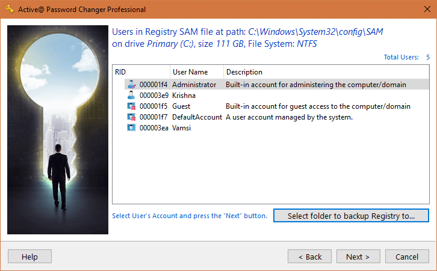This screenshot has height=271, width=437.
Task: Click the DefaultAccount disabled user icon
Action: pyautogui.click(x=131, y=117)
